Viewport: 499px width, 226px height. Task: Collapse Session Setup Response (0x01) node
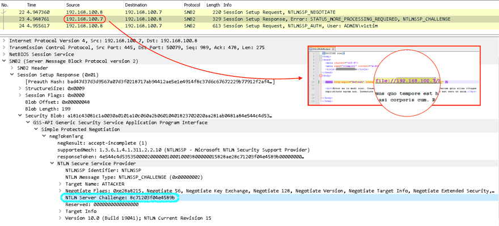pyautogui.click(x=12, y=74)
